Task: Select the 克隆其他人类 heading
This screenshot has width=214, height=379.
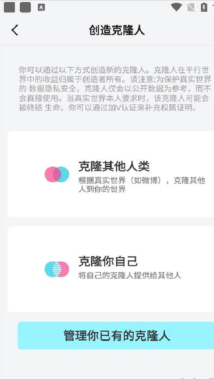Action: click(x=114, y=166)
